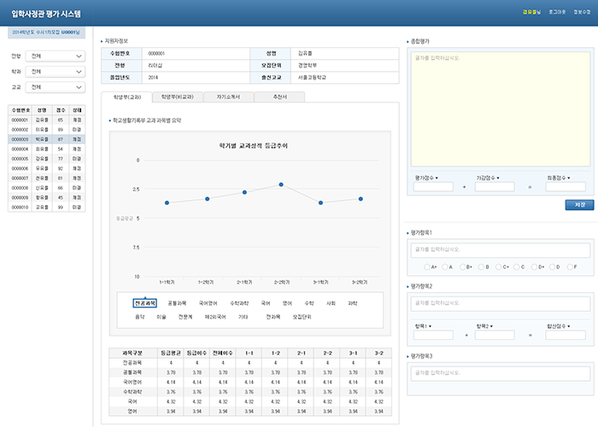The image size is (598, 427).
Task: Select the 전공과목 chart filter
Action: point(145,303)
